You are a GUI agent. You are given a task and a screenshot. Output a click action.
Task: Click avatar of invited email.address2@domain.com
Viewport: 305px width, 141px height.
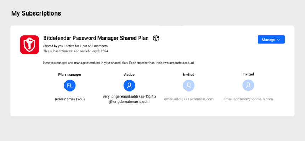click(248, 85)
